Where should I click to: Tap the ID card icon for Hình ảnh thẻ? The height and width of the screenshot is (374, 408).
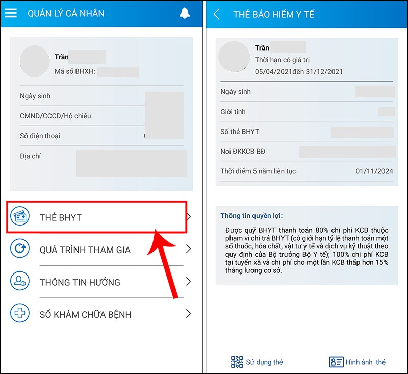(x=336, y=362)
